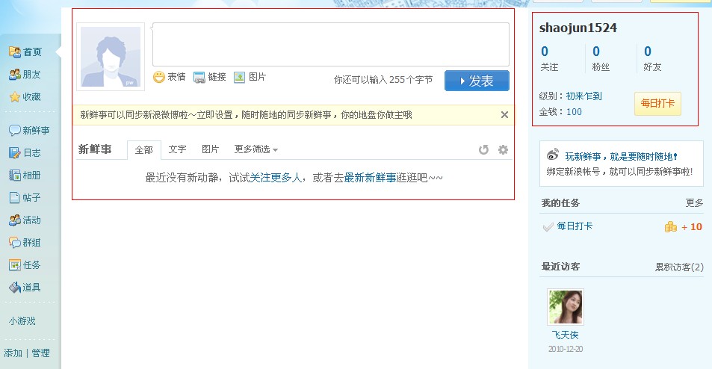Open the 活动 events icon in sidebar
This screenshot has height=369, width=712.
pyautogui.click(x=14, y=220)
